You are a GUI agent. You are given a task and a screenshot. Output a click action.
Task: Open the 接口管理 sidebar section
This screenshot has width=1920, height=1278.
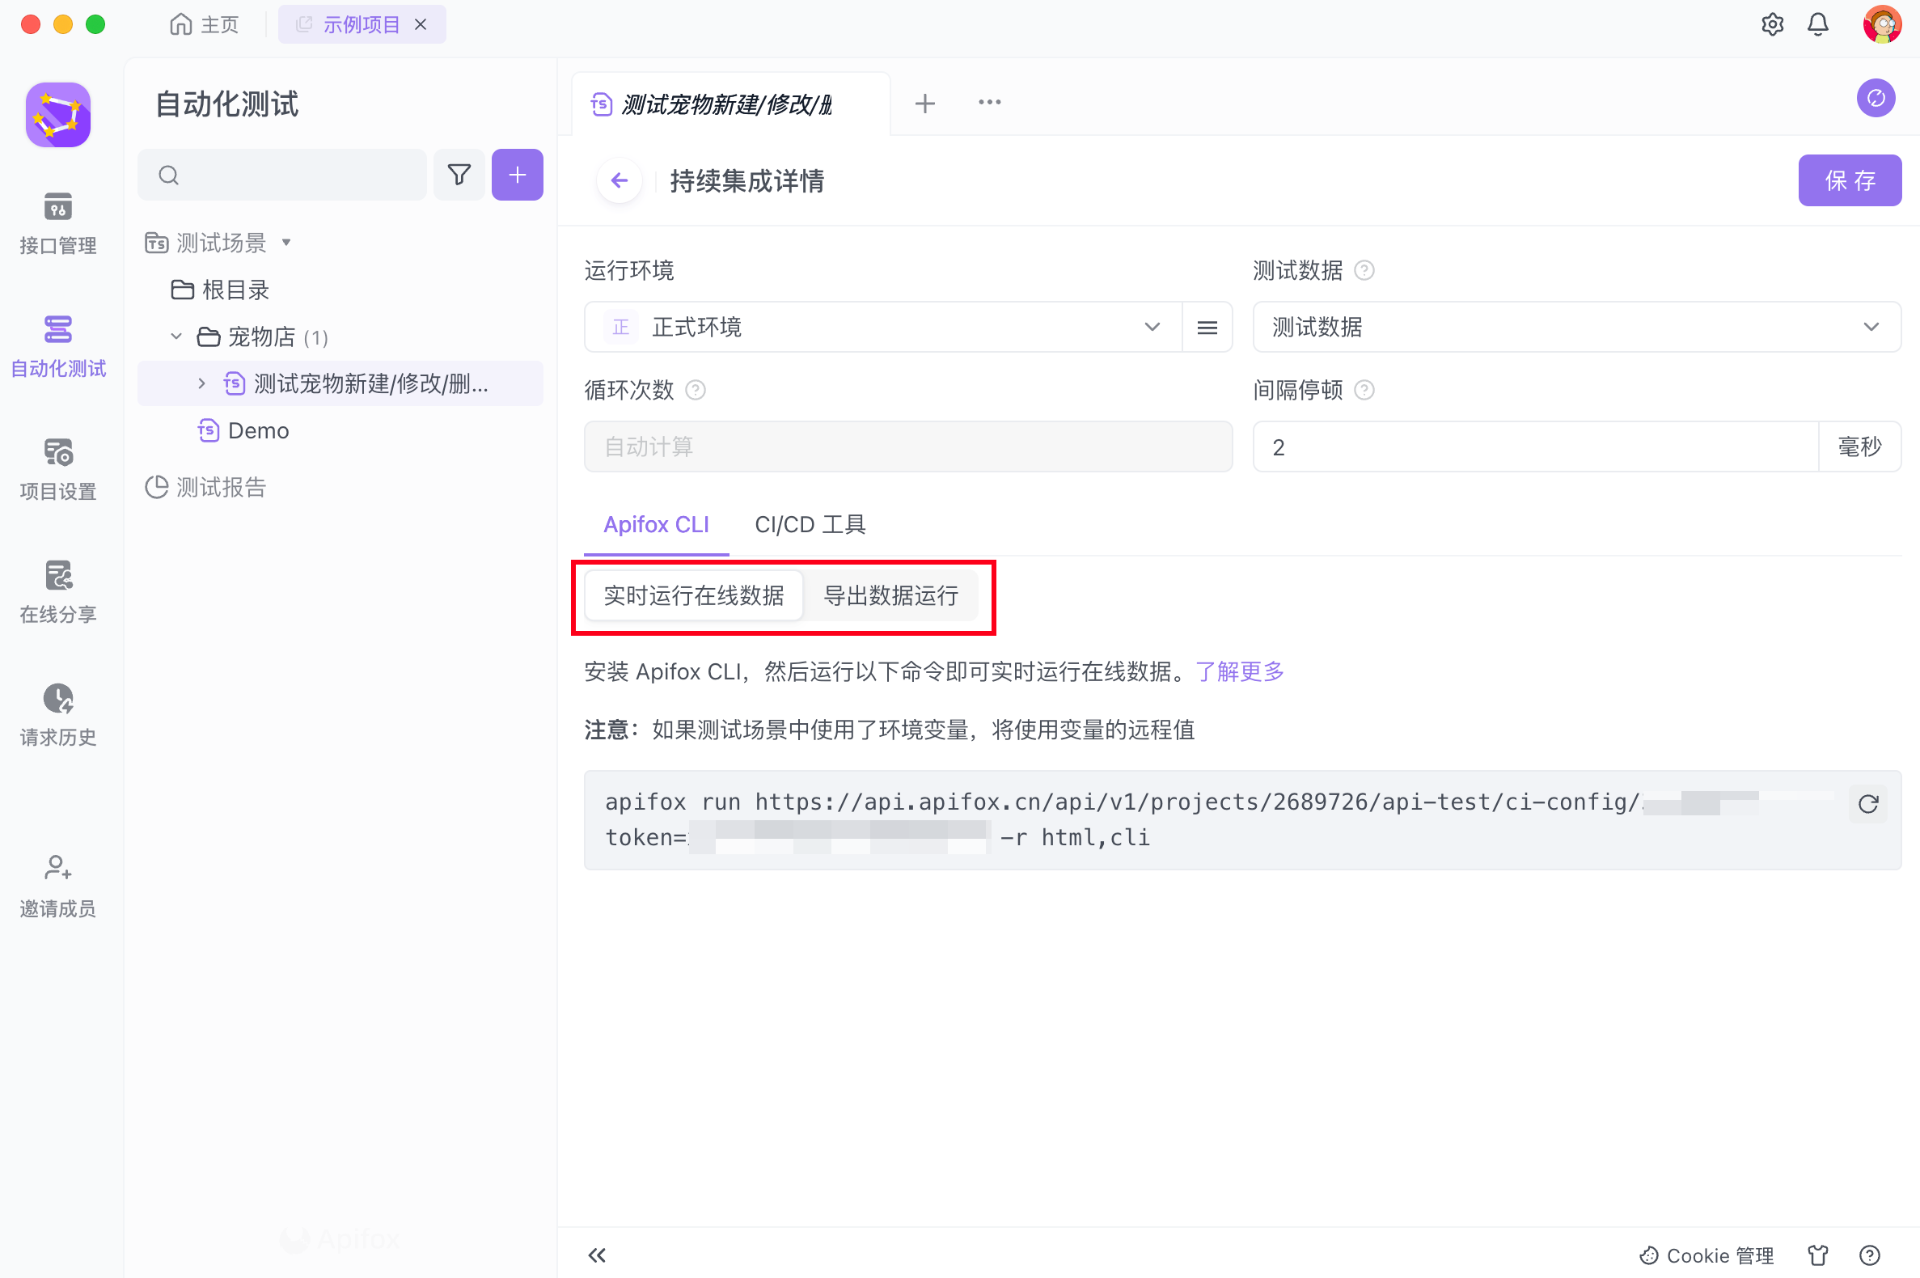click(58, 222)
